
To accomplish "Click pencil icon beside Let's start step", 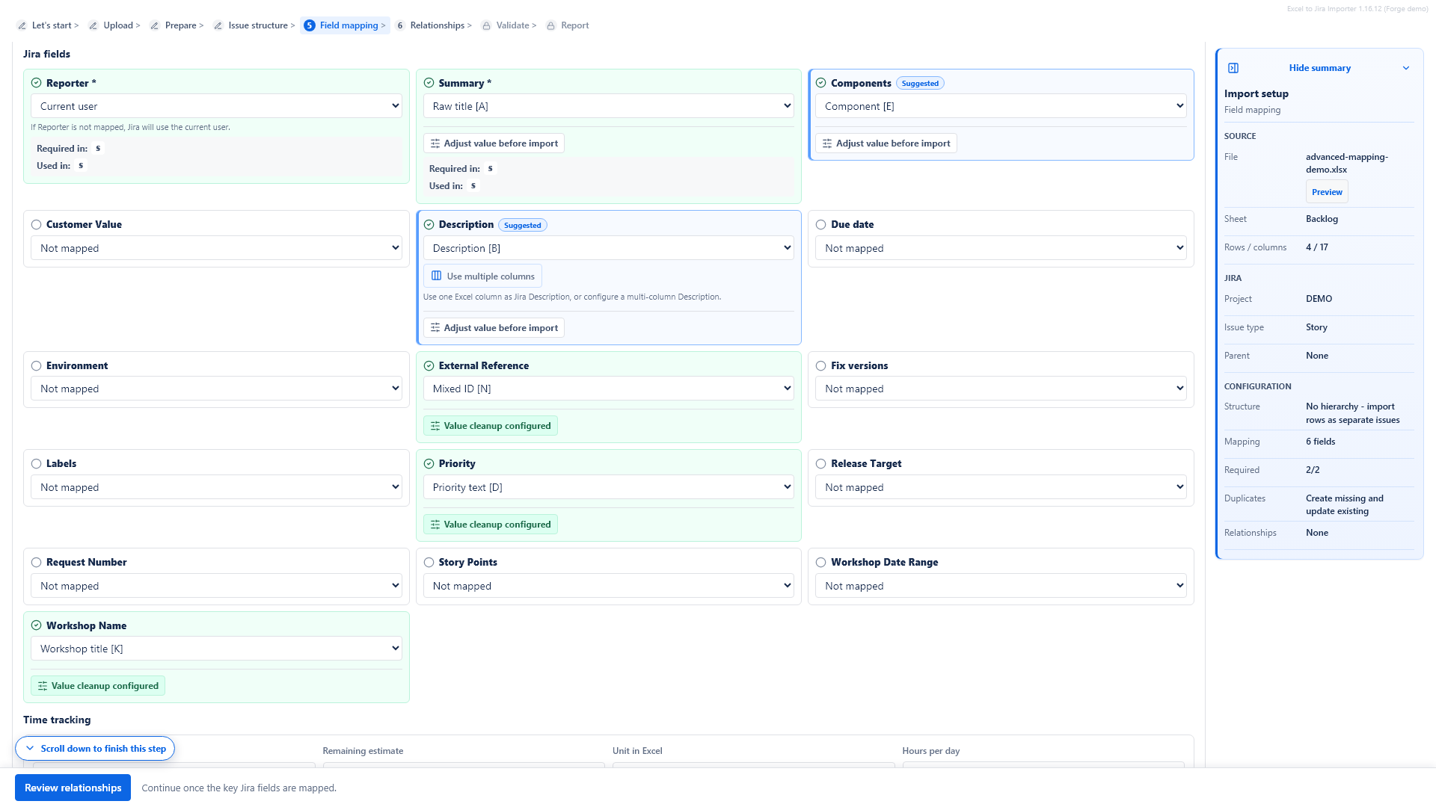I will (x=22, y=25).
